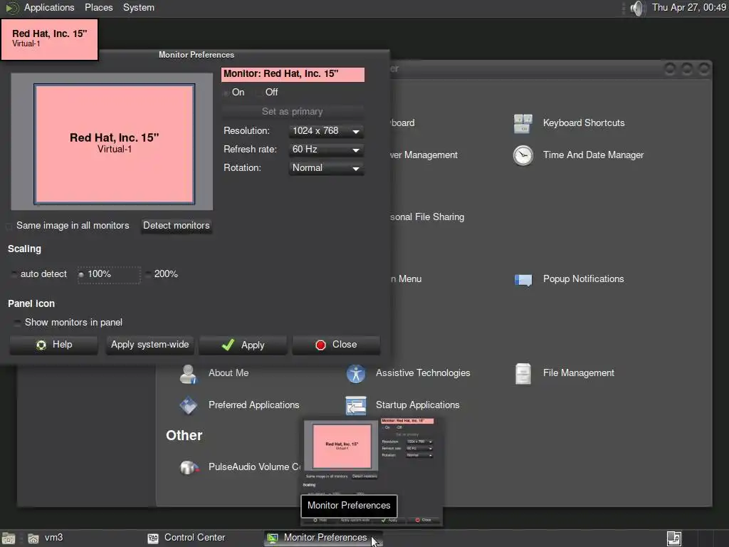The height and width of the screenshot is (547, 729).
Task: Click Assistive Technologies label
Action: pyautogui.click(x=423, y=373)
